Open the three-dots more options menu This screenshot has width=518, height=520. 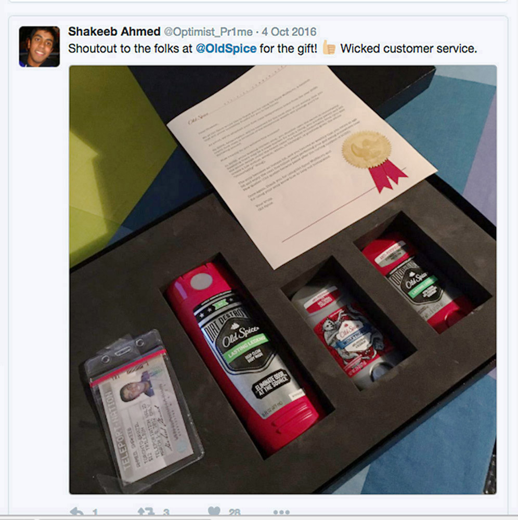coord(281,513)
